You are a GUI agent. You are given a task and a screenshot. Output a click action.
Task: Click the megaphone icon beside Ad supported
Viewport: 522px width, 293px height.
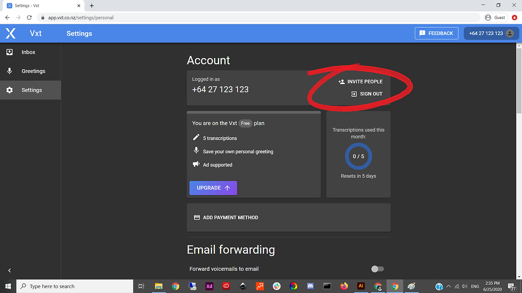coord(196,164)
